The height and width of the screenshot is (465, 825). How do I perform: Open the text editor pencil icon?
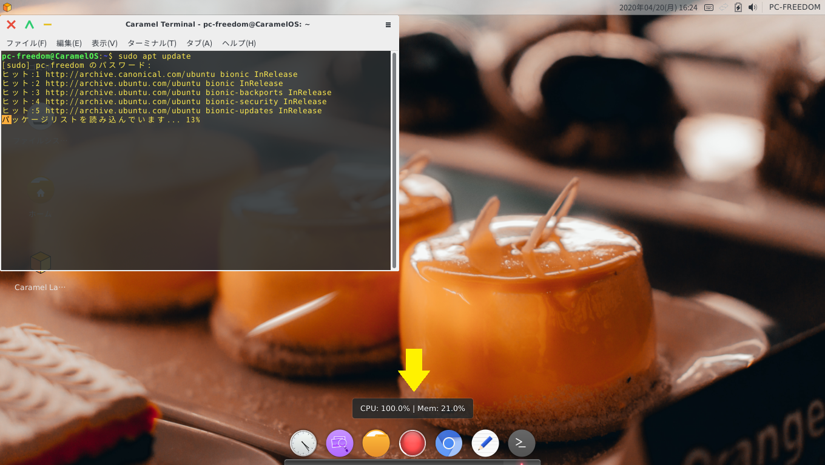tap(485, 443)
